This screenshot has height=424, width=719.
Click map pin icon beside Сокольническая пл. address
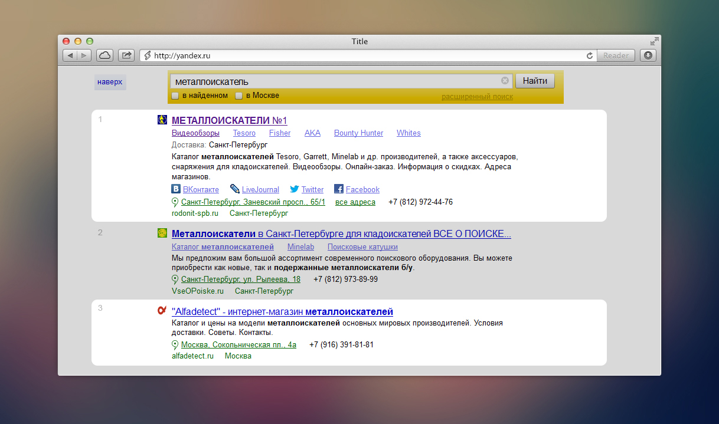tap(175, 345)
